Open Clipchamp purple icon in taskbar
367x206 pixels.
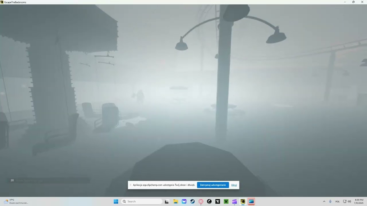click(x=235, y=201)
